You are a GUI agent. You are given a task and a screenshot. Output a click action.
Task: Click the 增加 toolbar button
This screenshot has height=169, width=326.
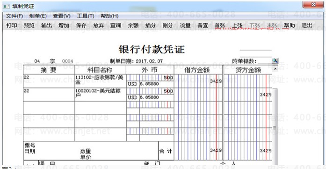click(64, 25)
